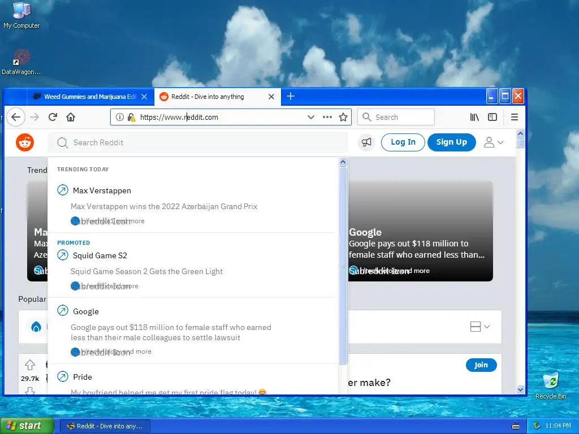Open a new browser tab
This screenshot has width=579, height=434.
(x=291, y=96)
